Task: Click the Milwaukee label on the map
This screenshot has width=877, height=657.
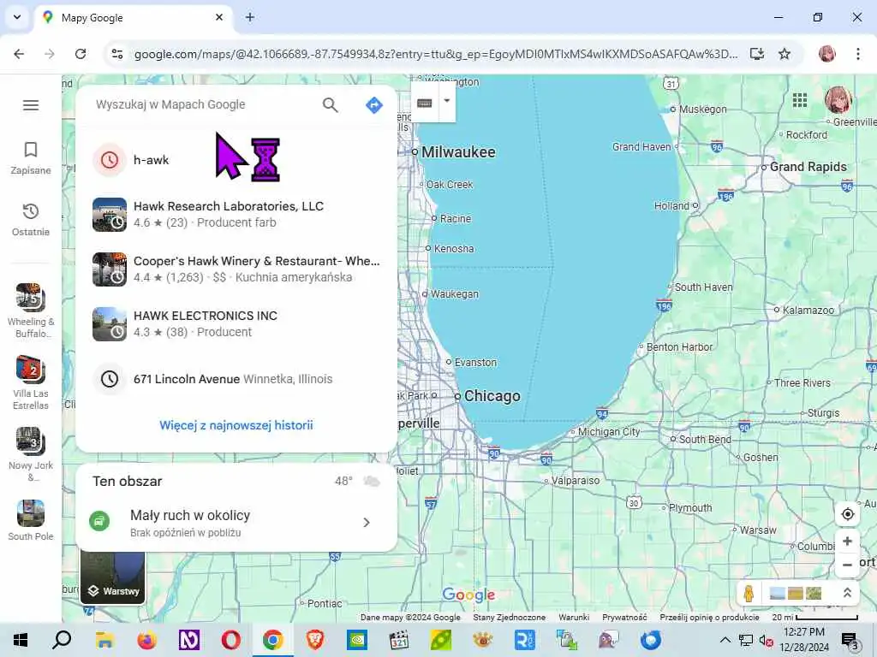Action: [458, 152]
